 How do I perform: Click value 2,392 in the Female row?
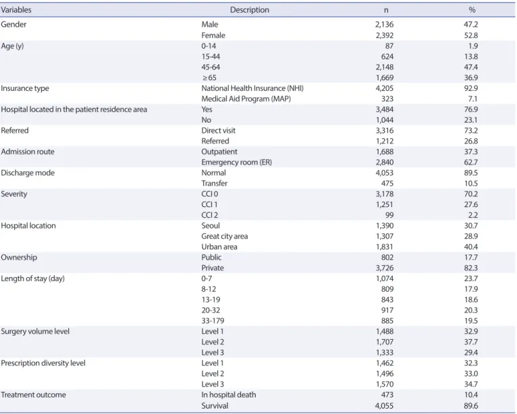click(385, 35)
